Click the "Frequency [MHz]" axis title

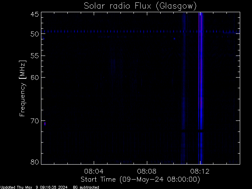22,88
